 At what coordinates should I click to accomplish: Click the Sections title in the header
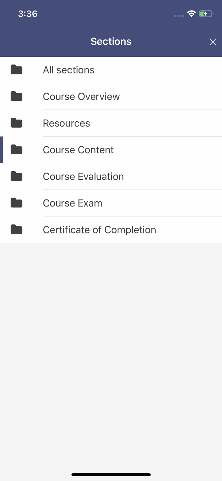[x=111, y=41]
